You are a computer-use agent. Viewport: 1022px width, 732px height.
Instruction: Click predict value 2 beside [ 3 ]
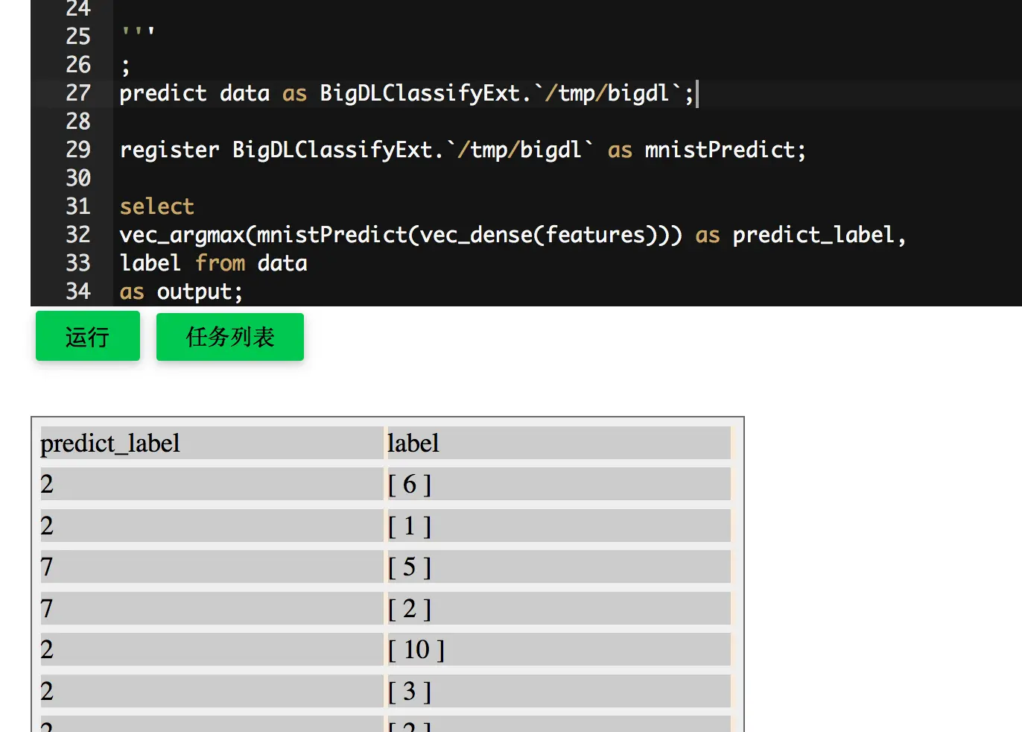[212, 691]
